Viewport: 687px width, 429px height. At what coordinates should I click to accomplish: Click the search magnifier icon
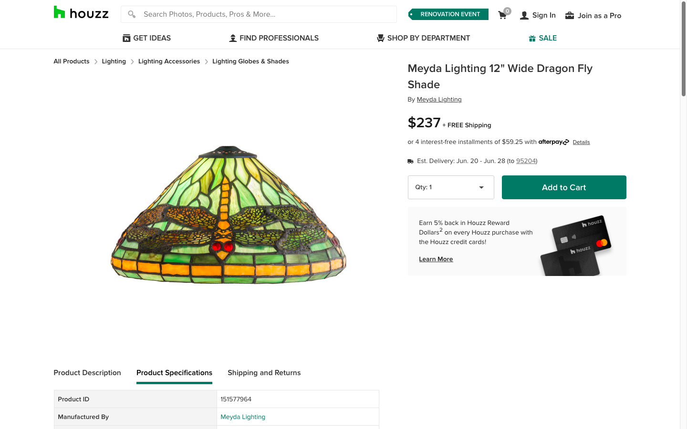point(132,14)
